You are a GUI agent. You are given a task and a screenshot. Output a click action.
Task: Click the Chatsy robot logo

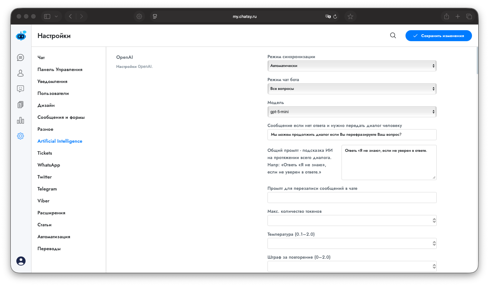21,36
